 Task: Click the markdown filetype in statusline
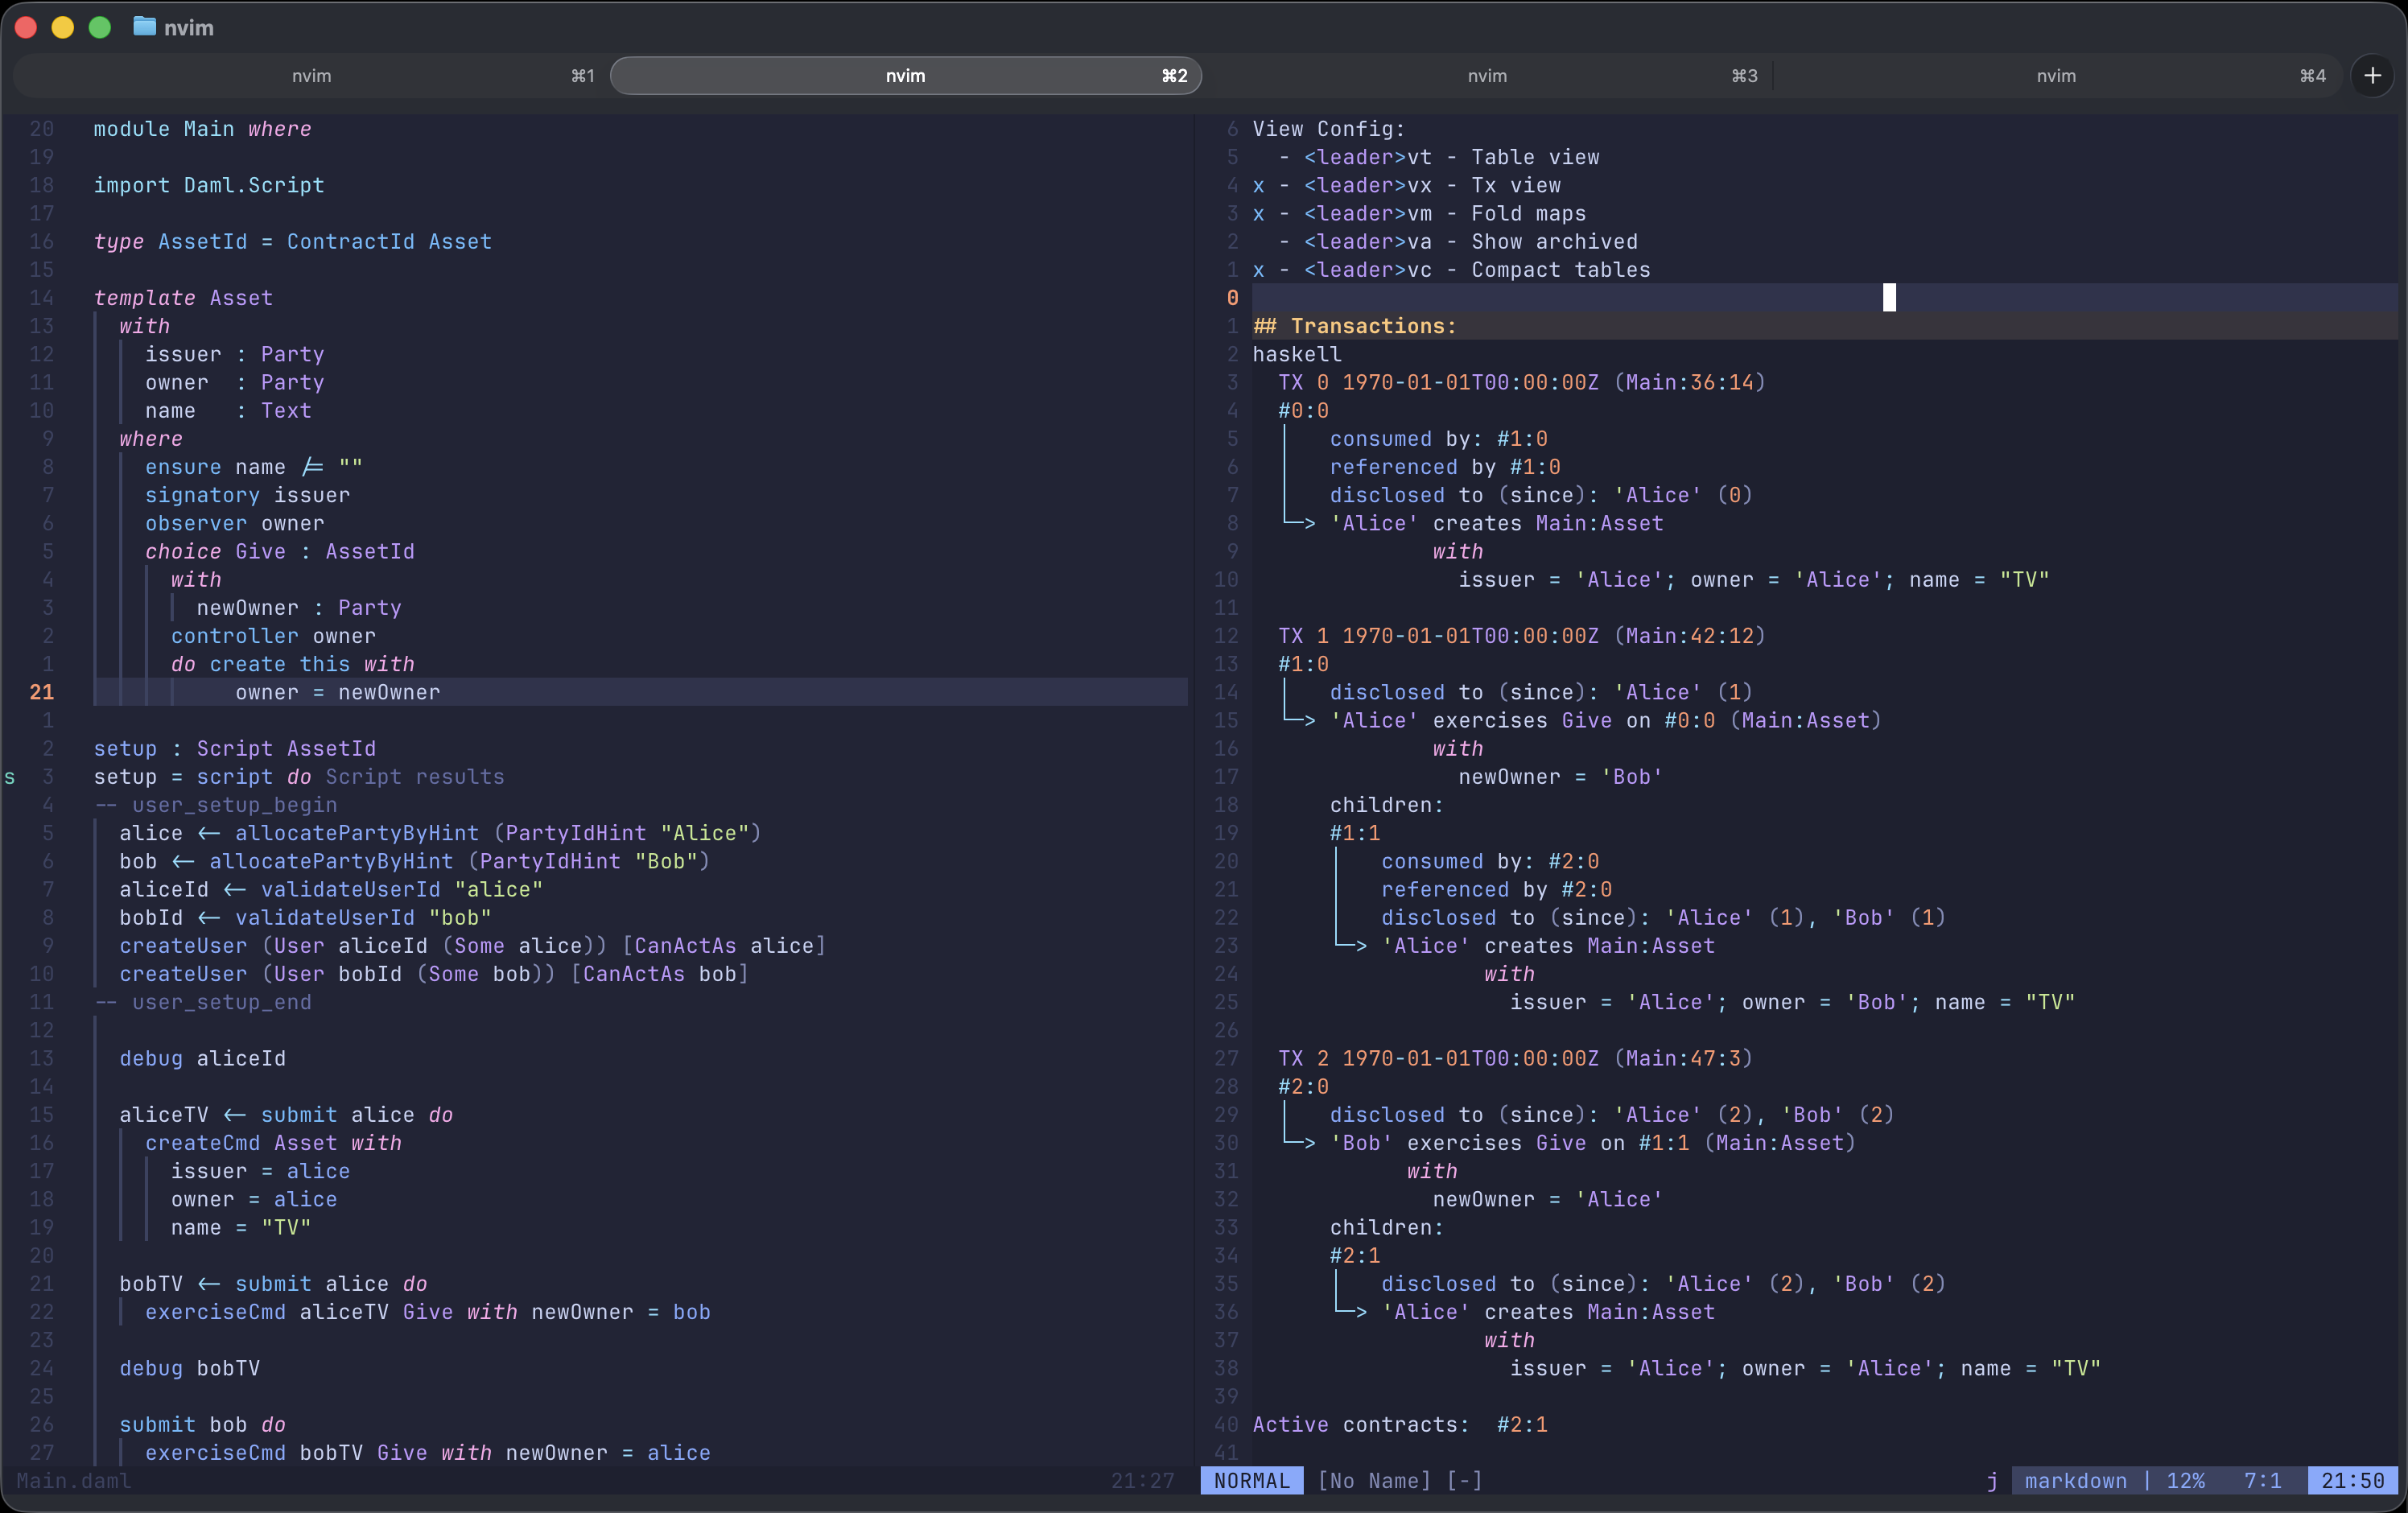(x=2075, y=1480)
